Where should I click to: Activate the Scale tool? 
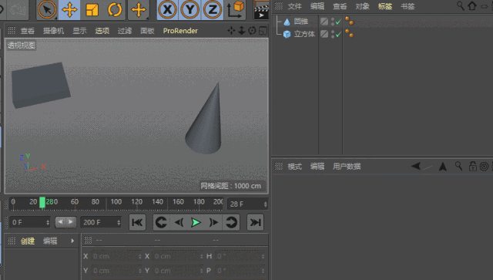[92, 9]
